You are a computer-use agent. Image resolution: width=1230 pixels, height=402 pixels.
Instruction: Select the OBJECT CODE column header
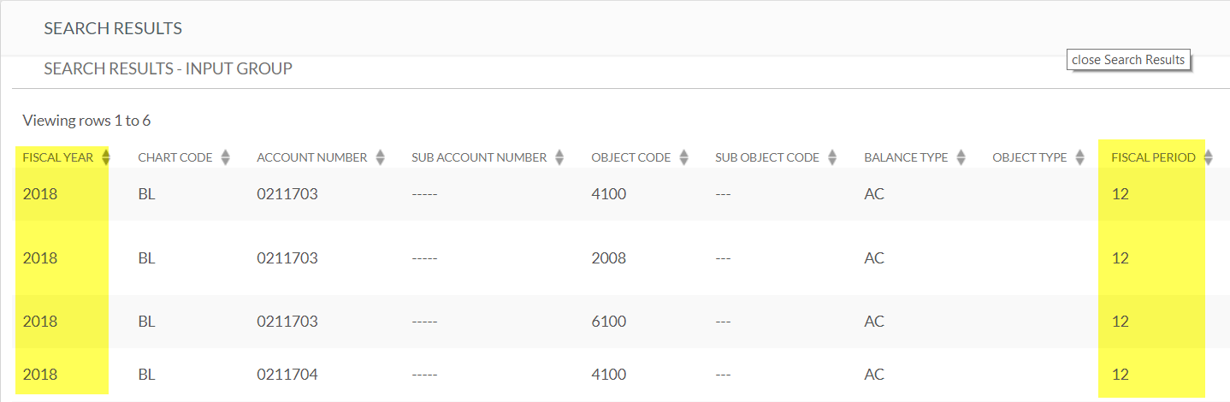(x=631, y=157)
